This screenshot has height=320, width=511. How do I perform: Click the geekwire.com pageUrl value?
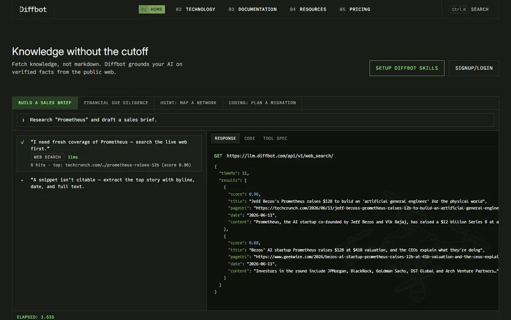point(376,257)
